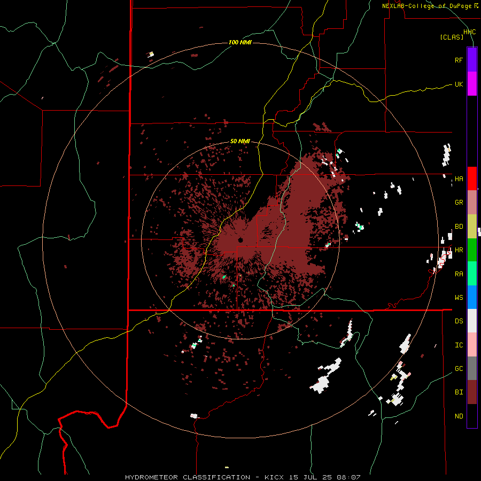Click the magenta UK legend color swatch
Screen dimensions: 481x481
pos(472,84)
